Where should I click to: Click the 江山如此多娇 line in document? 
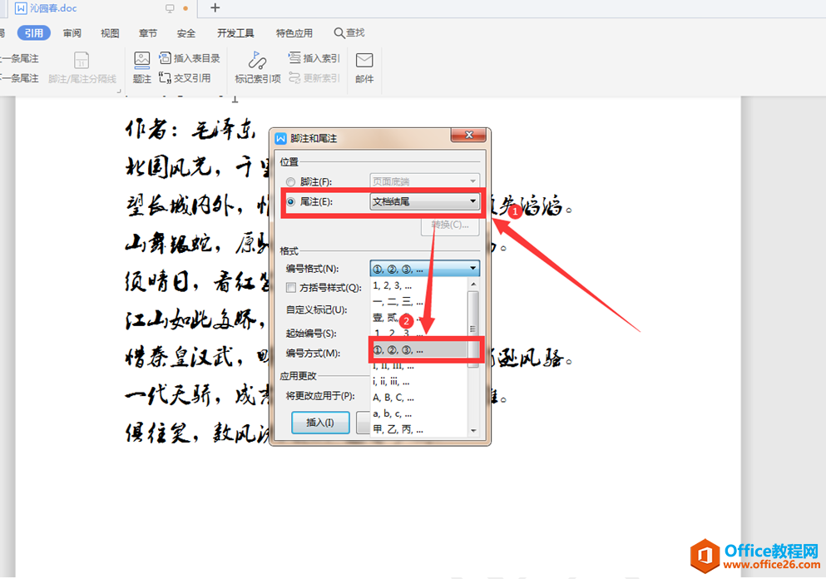195,319
